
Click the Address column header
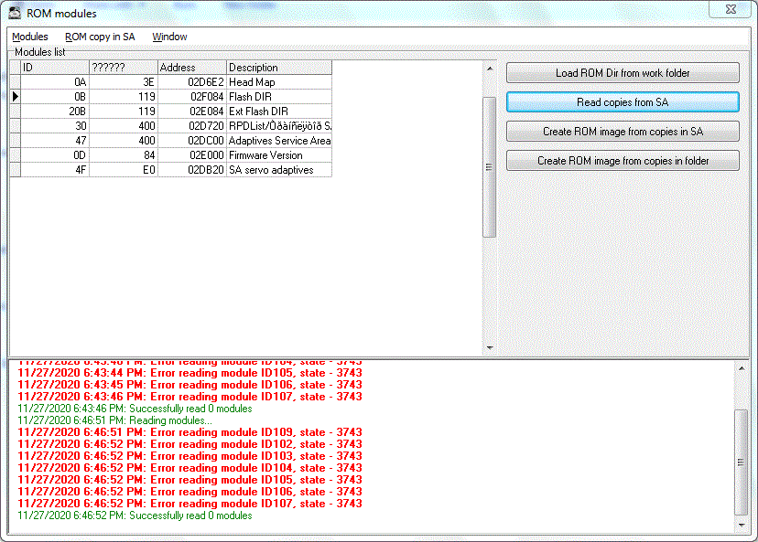192,68
